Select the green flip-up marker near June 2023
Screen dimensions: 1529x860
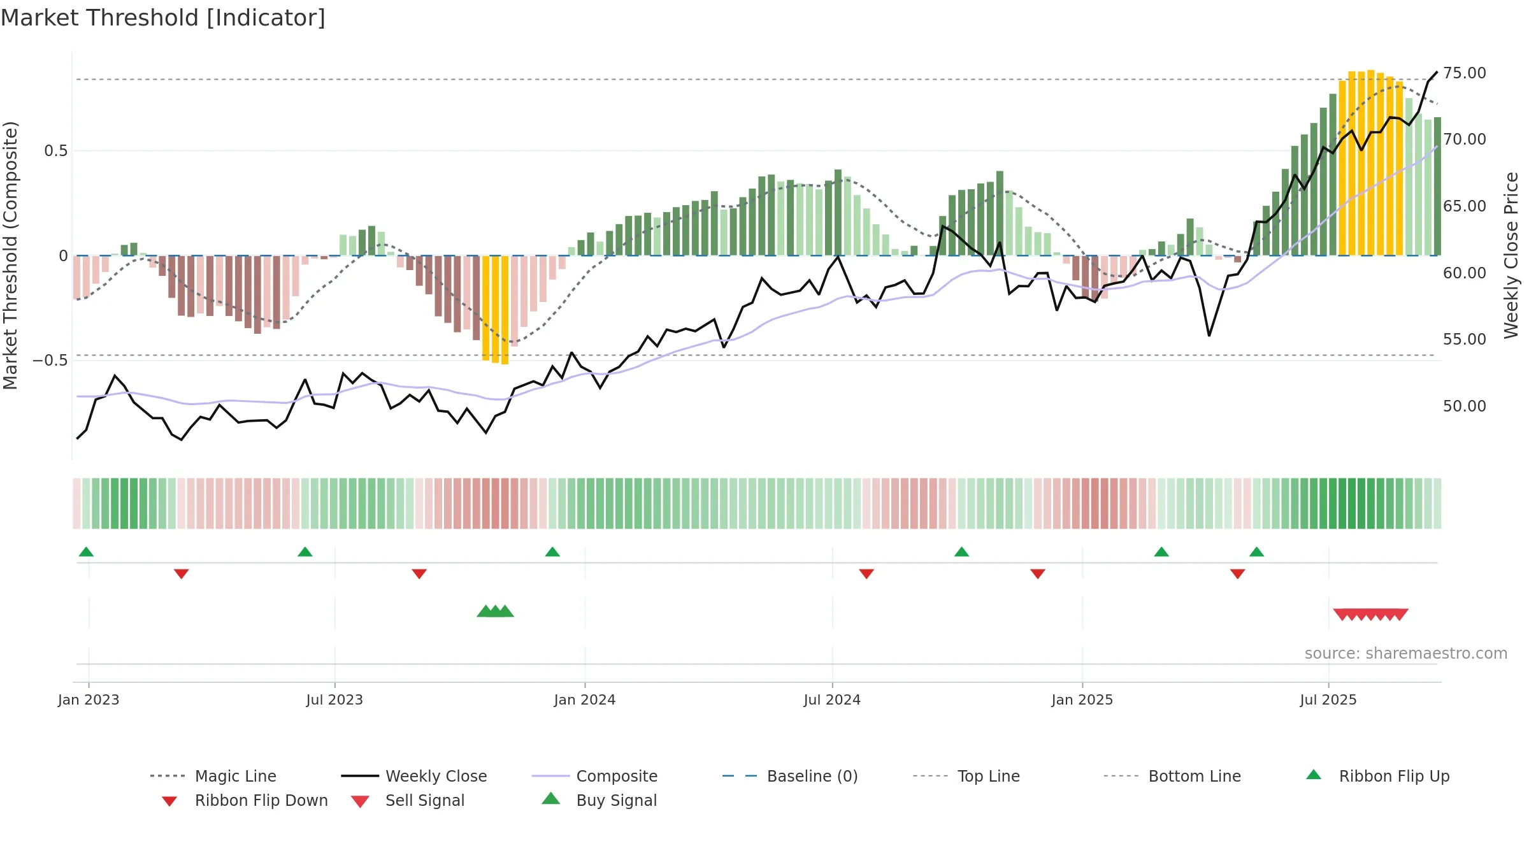(305, 552)
